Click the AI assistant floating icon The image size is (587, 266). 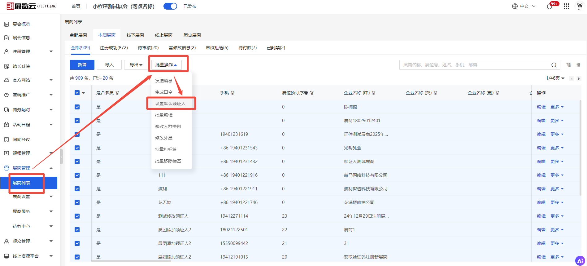(580, 261)
